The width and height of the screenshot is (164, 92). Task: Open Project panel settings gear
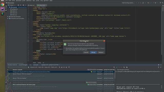coord(23,5)
